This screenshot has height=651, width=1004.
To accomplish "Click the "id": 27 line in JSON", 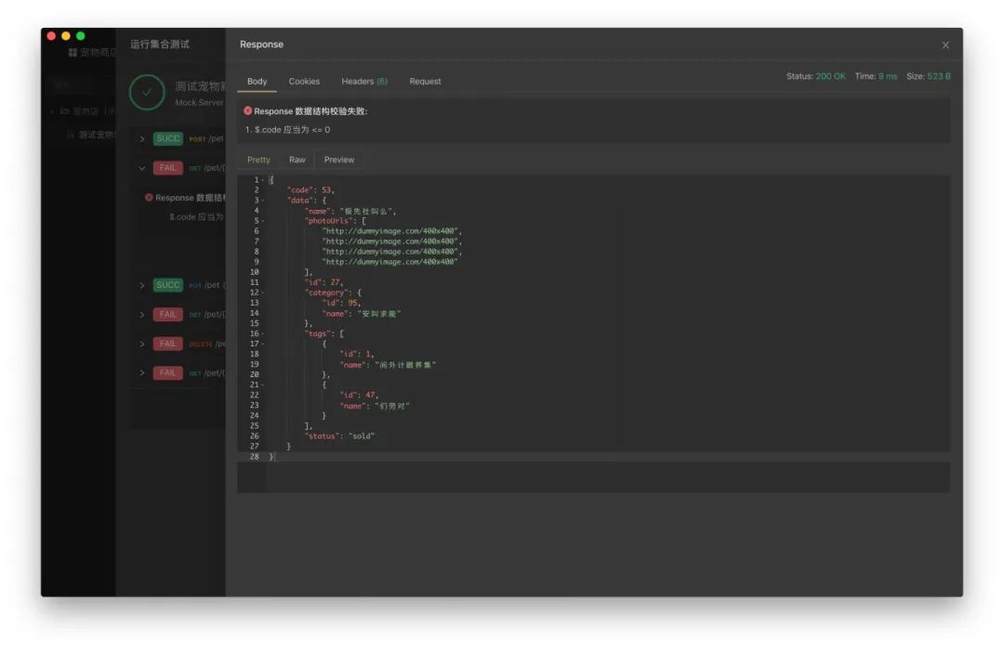I will point(324,282).
